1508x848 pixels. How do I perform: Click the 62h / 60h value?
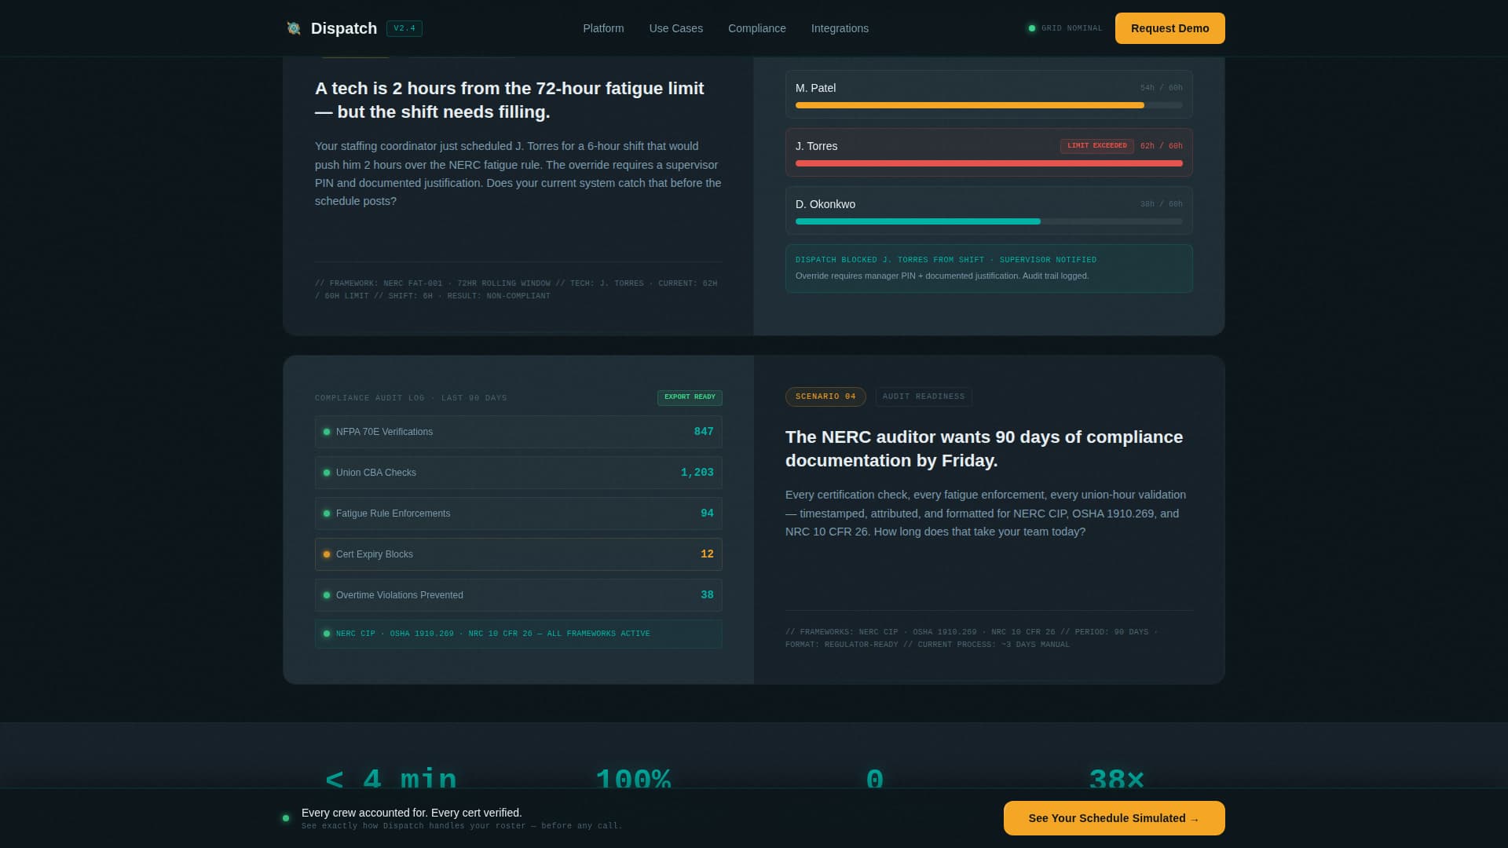click(x=1162, y=146)
